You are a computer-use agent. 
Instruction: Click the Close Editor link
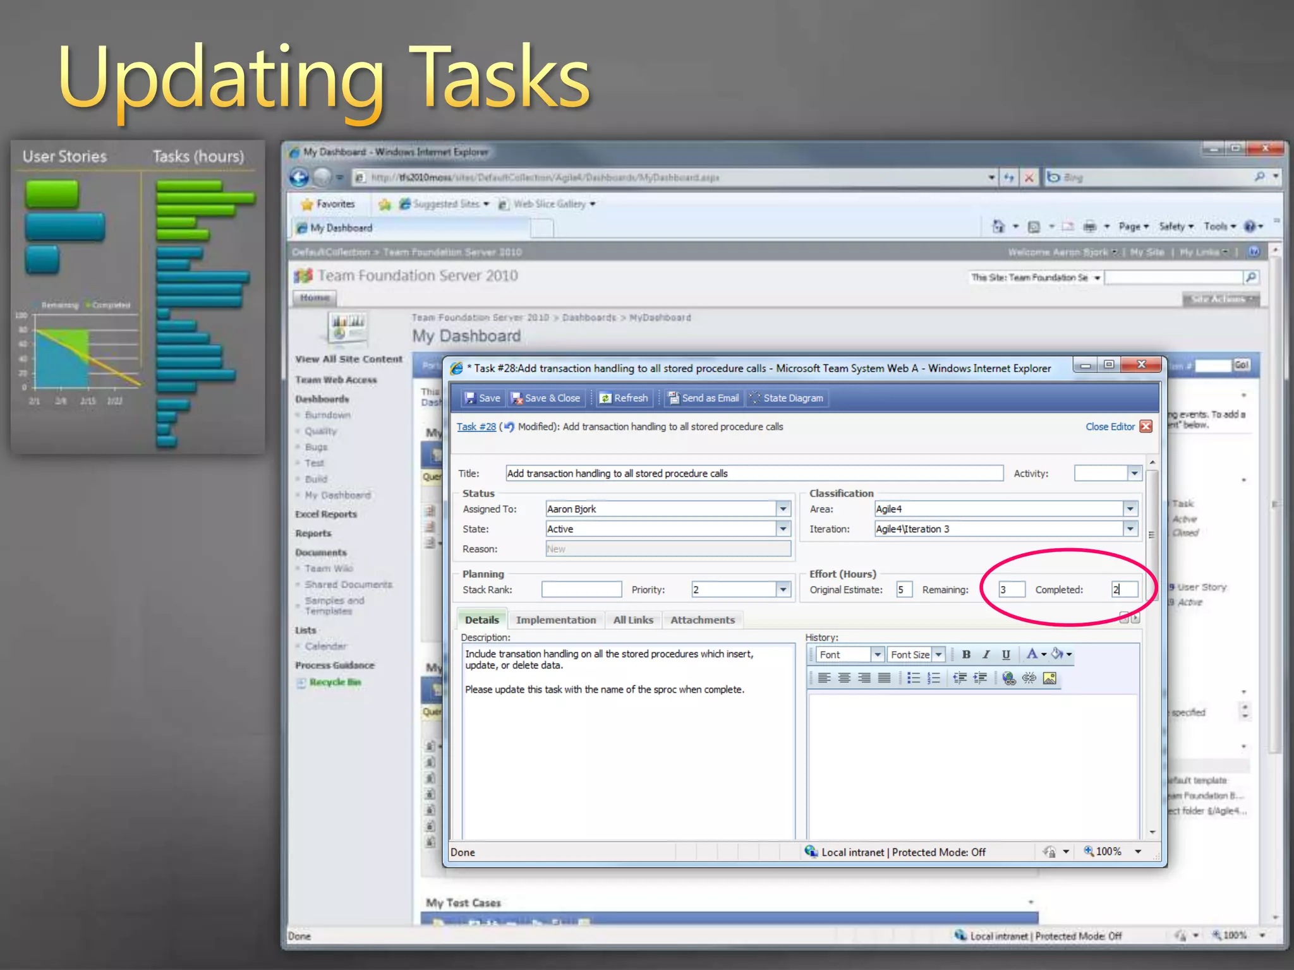[1110, 427]
